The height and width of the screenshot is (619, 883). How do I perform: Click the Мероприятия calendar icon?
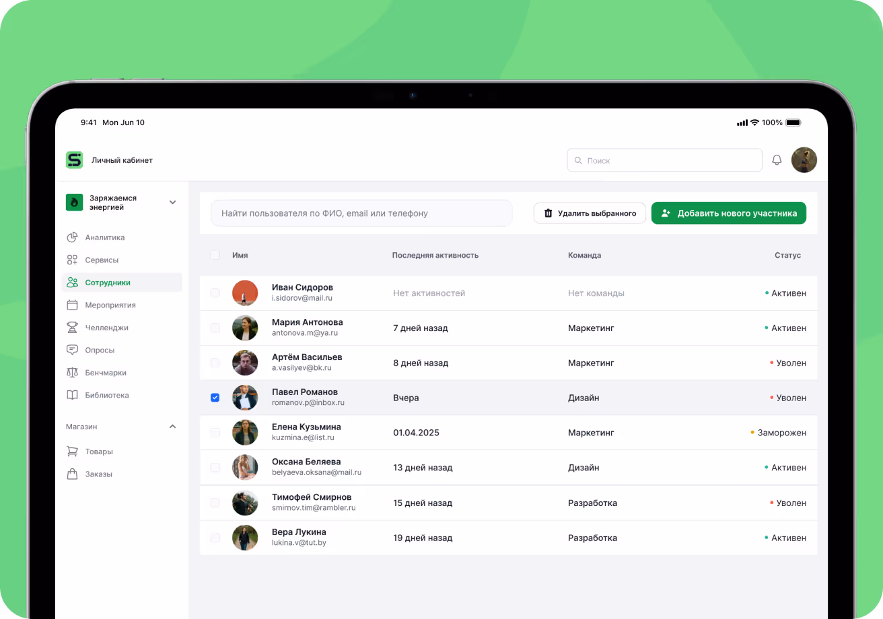coord(72,305)
